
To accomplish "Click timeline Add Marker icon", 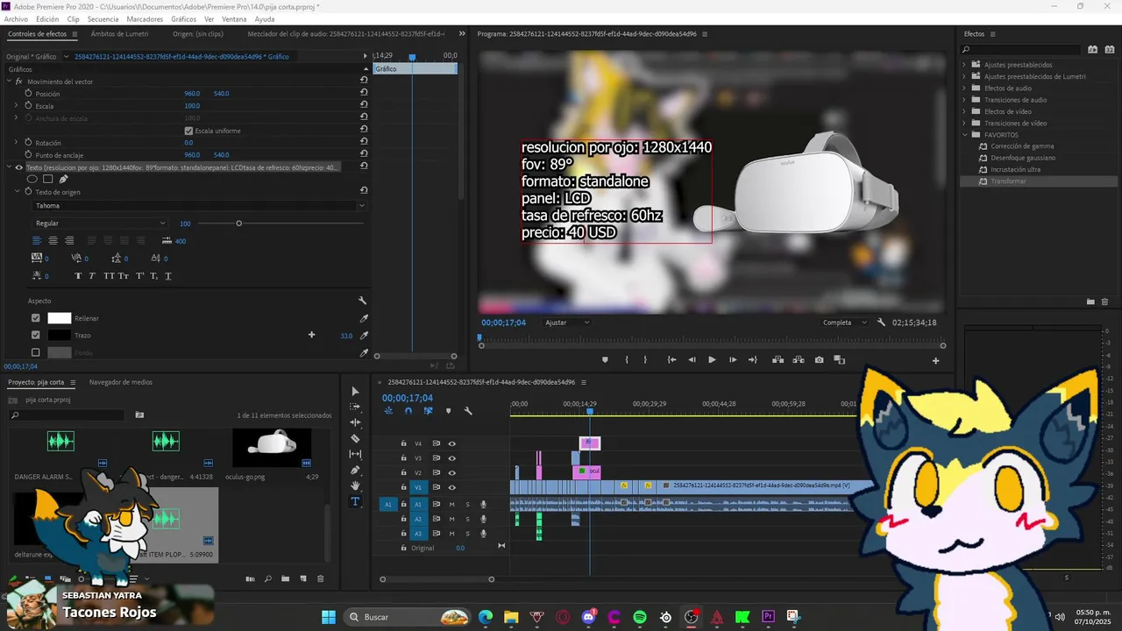I will click(448, 411).
